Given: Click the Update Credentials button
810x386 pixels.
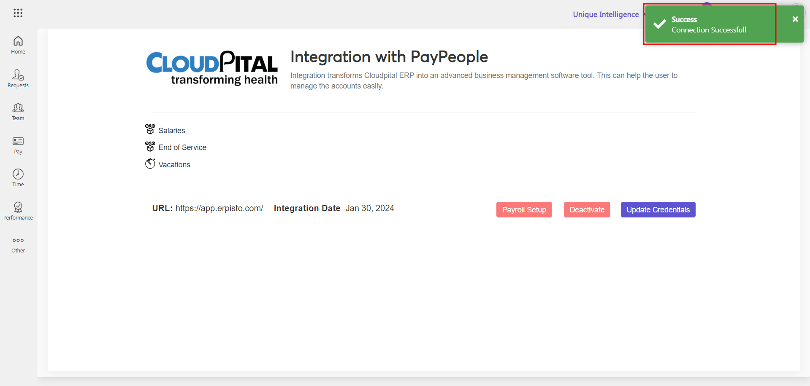Looking at the screenshot, I should pos(658,210).
